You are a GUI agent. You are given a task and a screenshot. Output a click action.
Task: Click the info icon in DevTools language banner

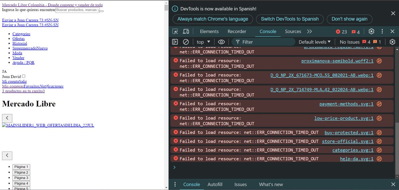[x=175, y=9]
